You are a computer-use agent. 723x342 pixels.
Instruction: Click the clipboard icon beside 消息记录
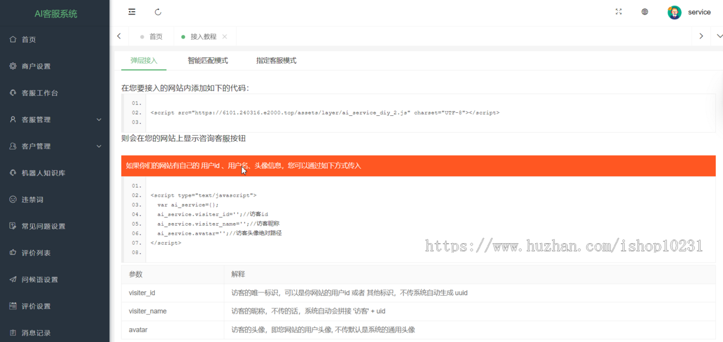pos(13,332)
